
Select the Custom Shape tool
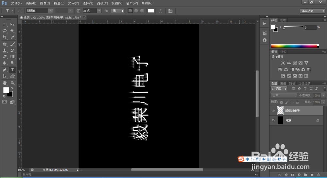(x=12, y=76)
